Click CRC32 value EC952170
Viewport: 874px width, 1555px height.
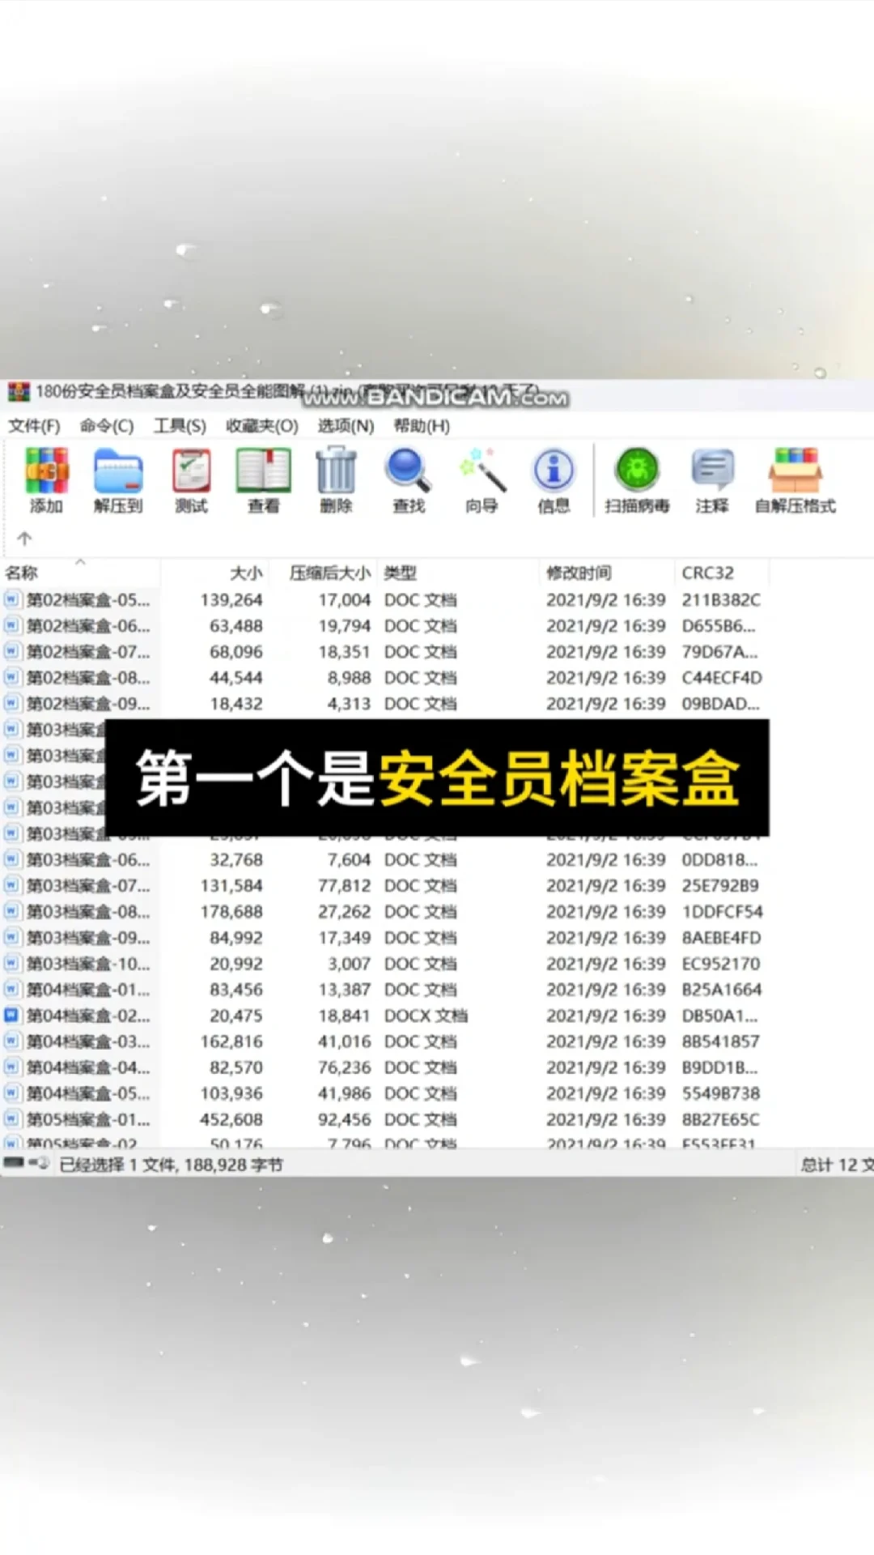721,963
